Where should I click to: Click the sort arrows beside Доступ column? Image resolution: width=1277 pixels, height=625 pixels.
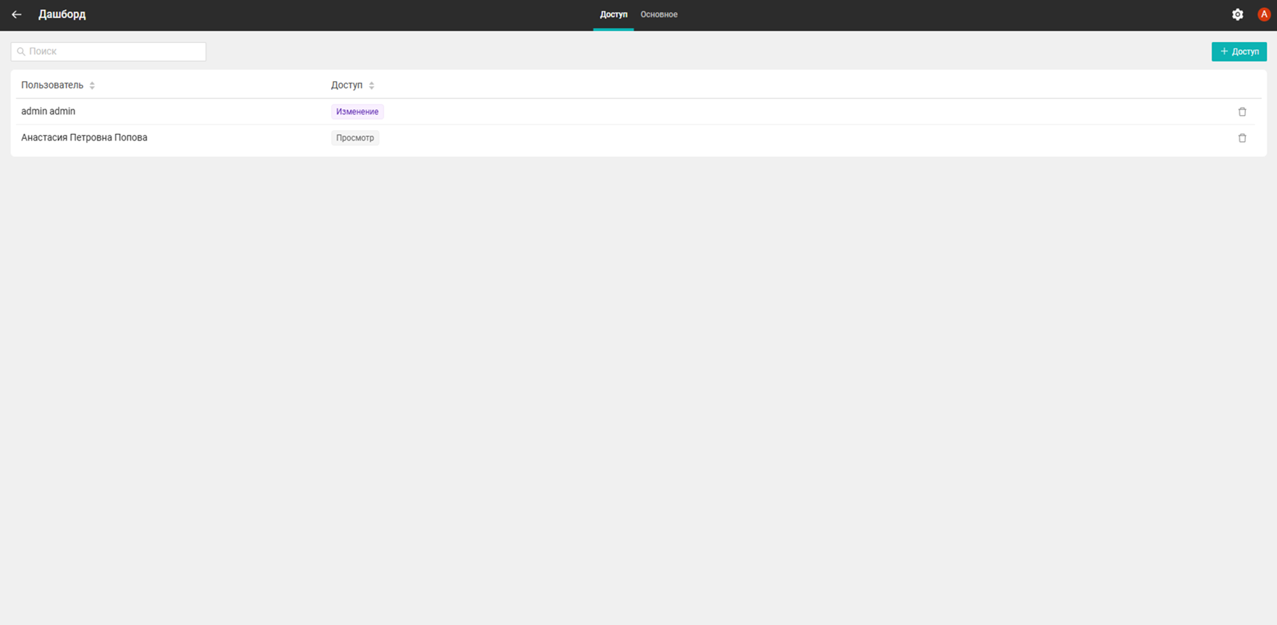(x=372, y=85)
